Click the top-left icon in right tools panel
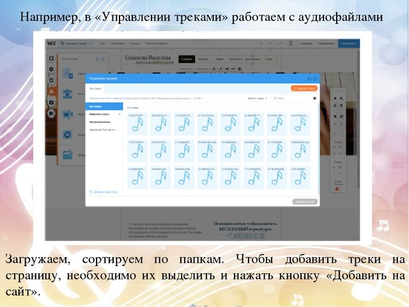The height and width of the screenshot is (307, 409). [x=335, y=98]
